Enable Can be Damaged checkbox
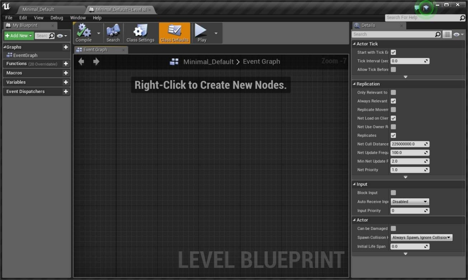Viewport: 468px width, 280px height. pyautogui.click(x=394, y=228)
